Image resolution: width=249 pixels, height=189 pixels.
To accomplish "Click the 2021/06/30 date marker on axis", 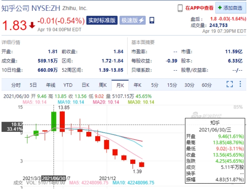I will tap(53, 178).
